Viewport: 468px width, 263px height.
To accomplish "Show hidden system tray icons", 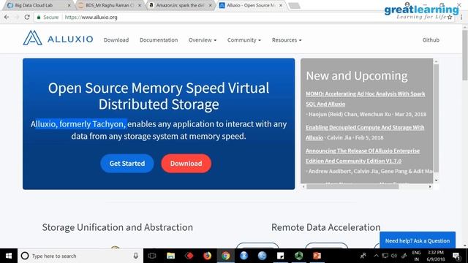I will pos(376,256).
